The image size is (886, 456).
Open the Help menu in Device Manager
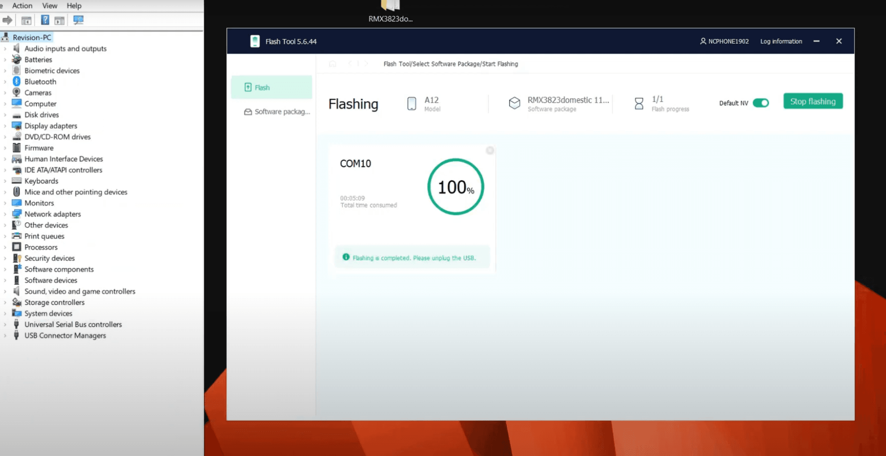(x=74, y=6)
